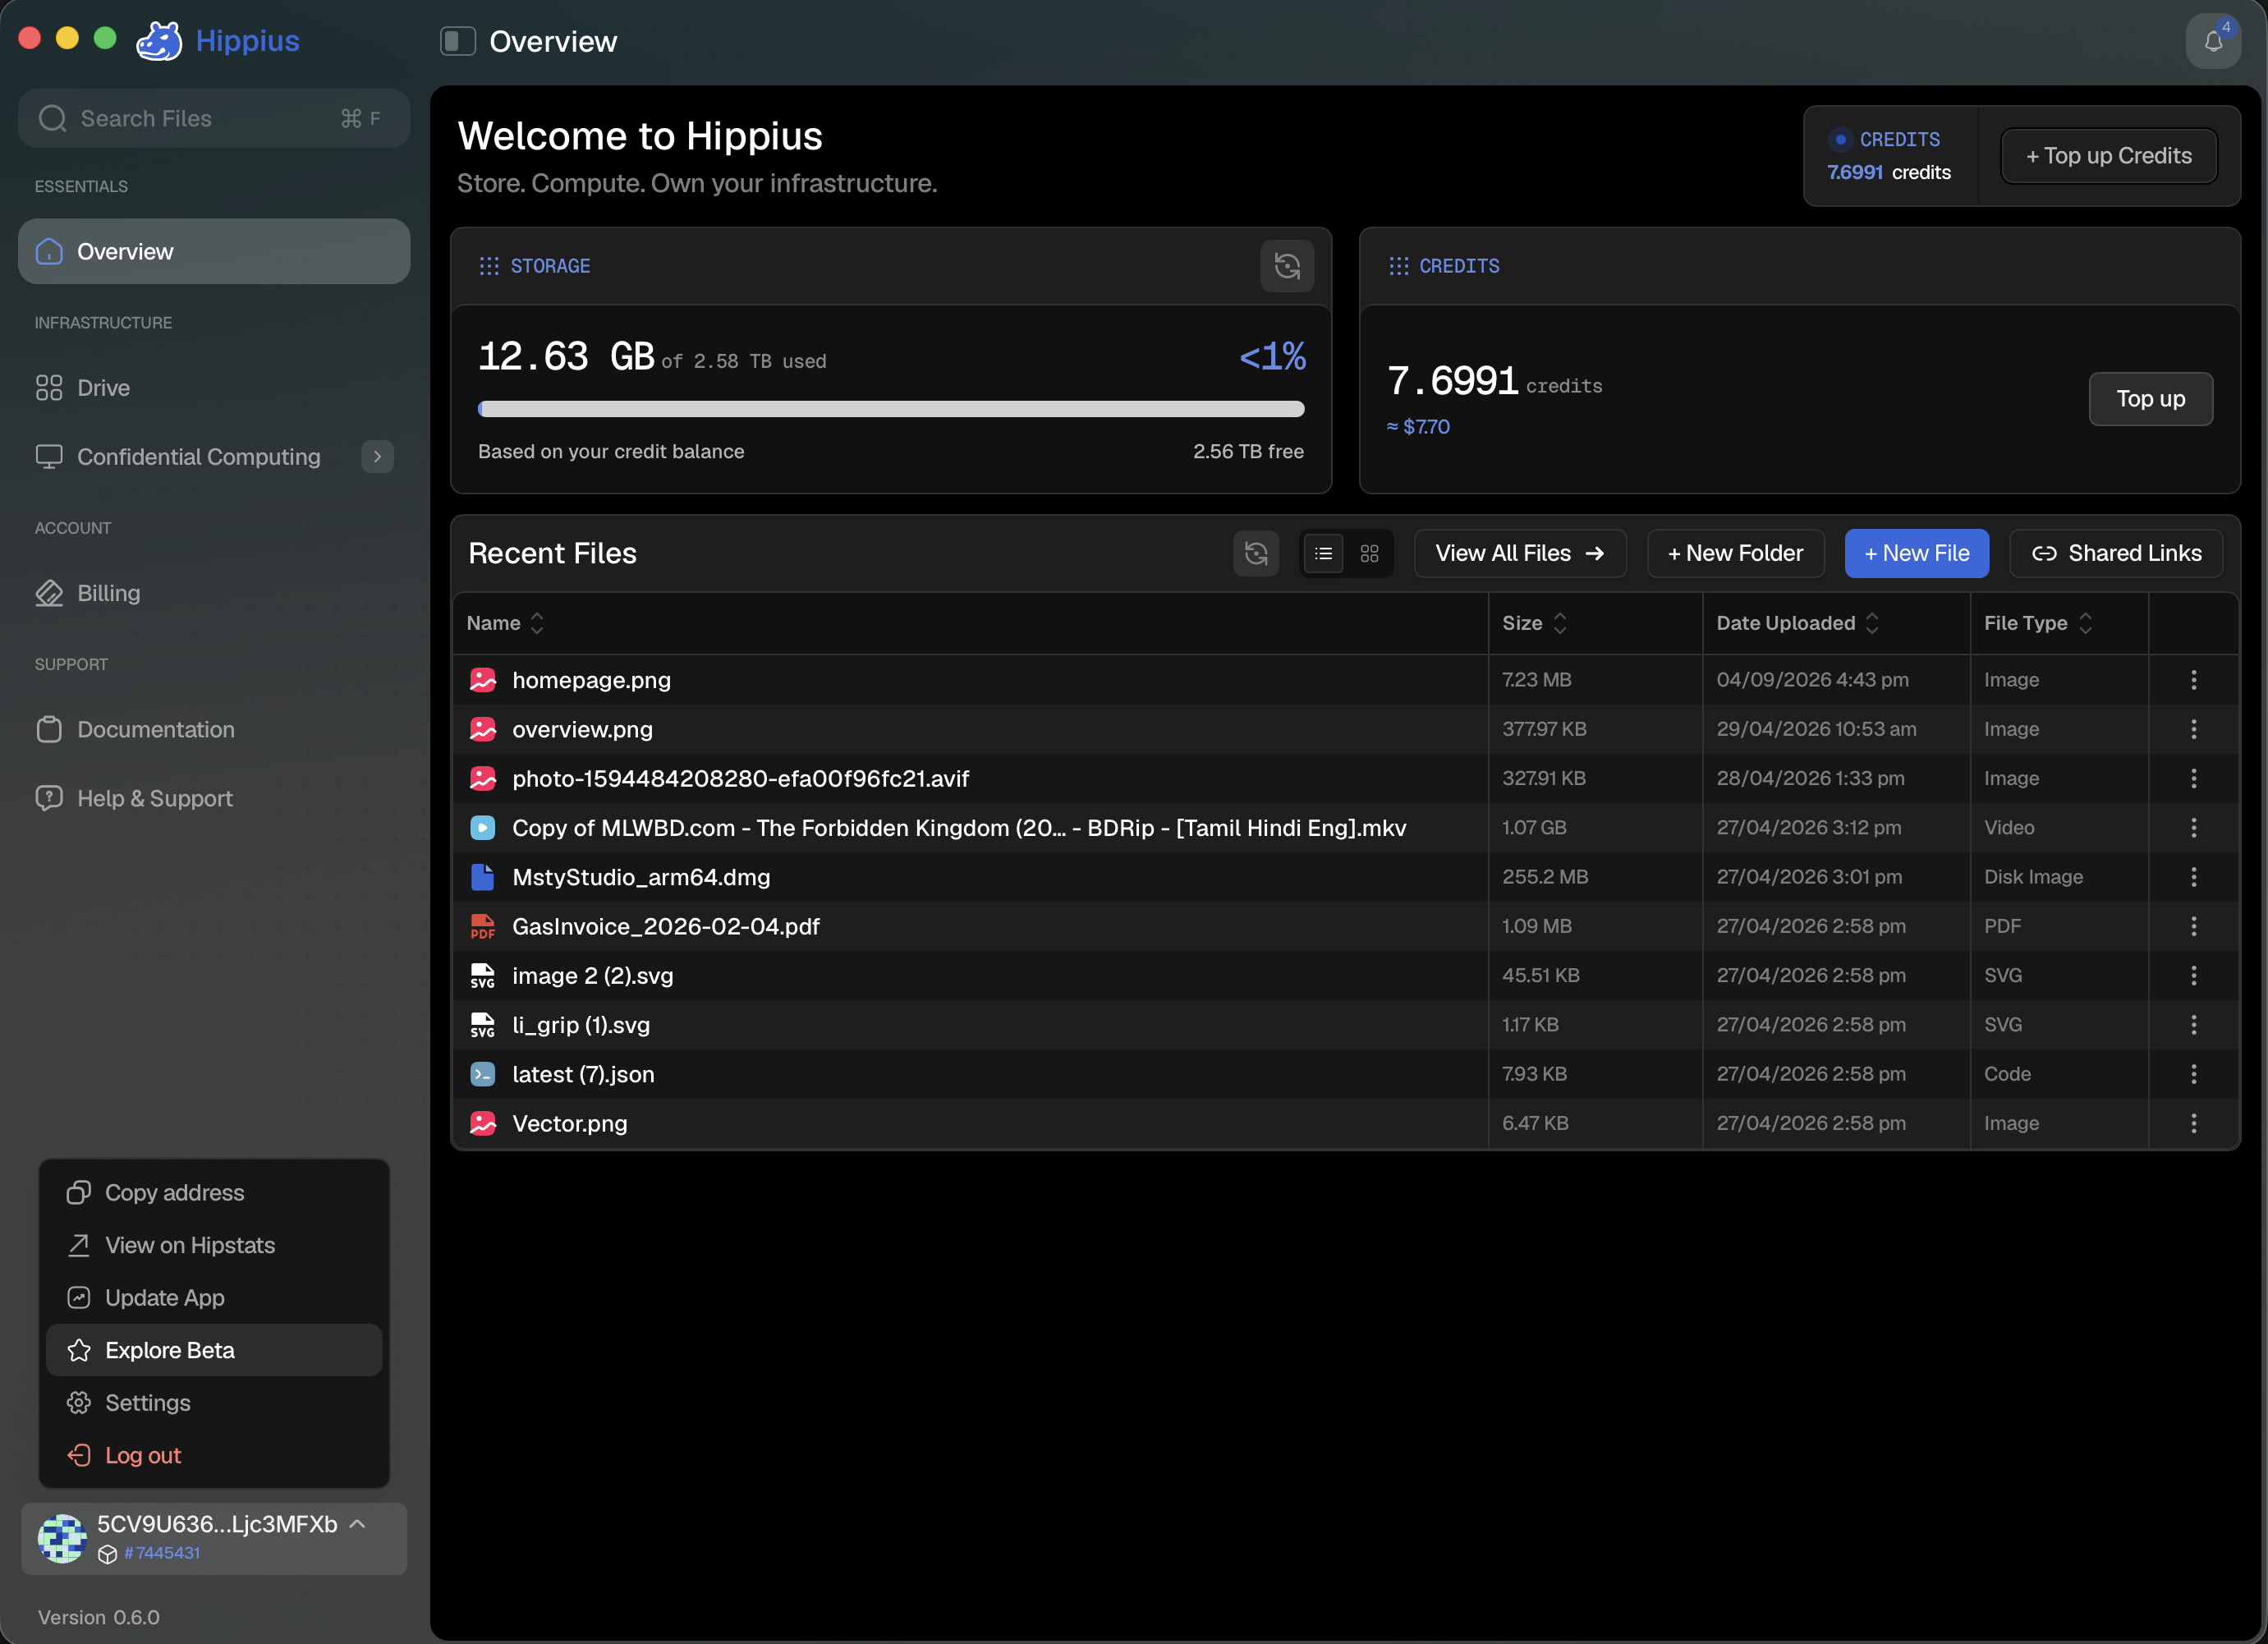Click the block number #7445431
This screenshot has width=2268, height=1644.
click(x=162, y=1553)
